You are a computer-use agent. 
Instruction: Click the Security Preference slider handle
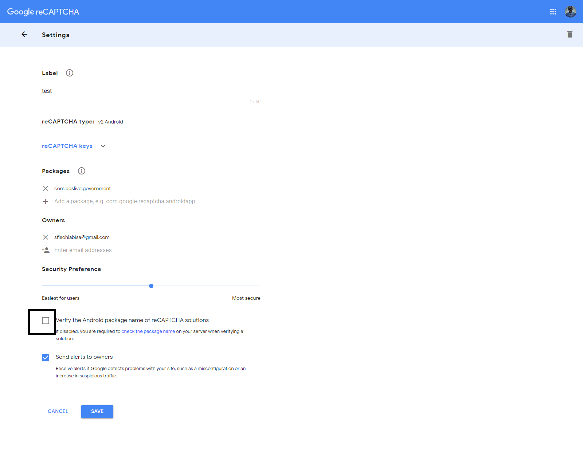(x=151, y=286)
